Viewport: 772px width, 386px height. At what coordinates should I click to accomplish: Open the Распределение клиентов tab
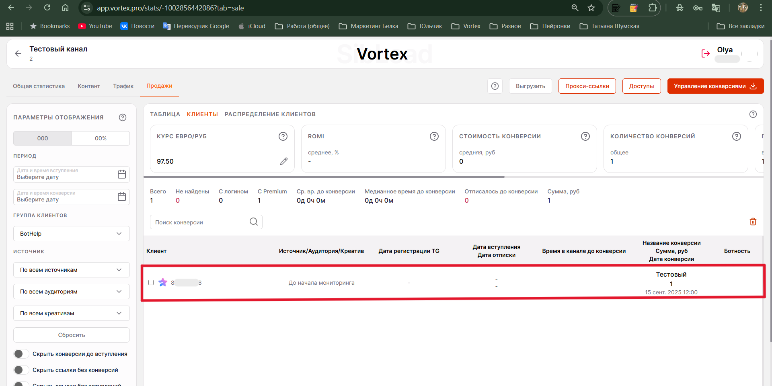[x=270, y=114]
